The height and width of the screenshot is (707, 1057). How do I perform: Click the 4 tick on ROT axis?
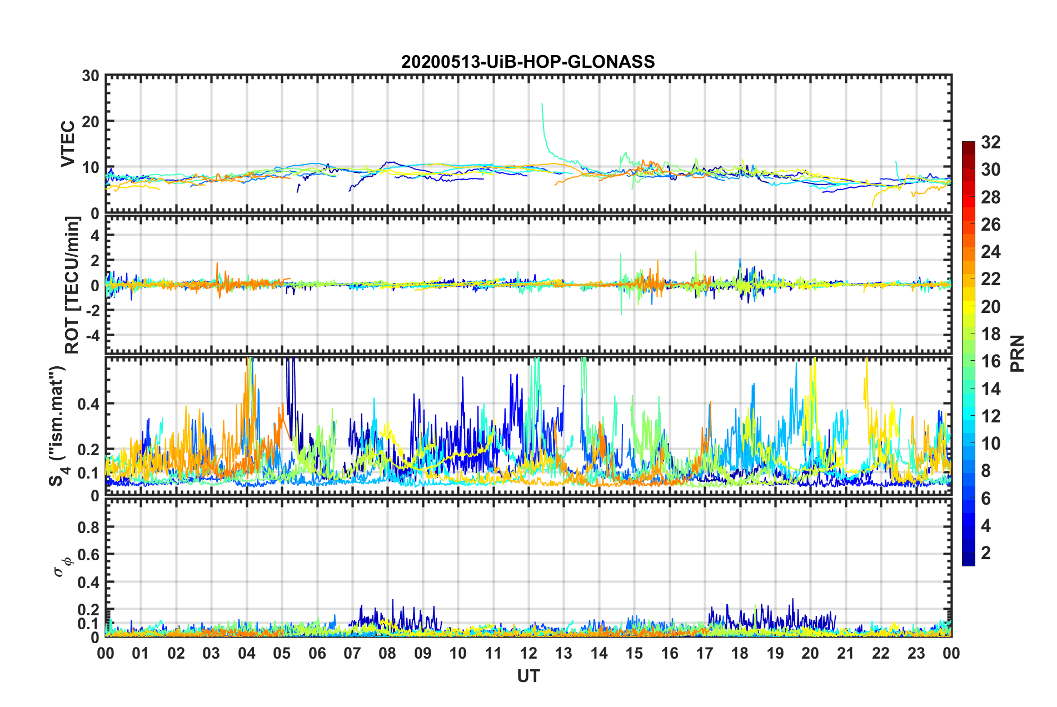(x=95, y=236)
